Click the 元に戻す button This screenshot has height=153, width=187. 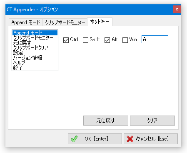coord(106,121)
